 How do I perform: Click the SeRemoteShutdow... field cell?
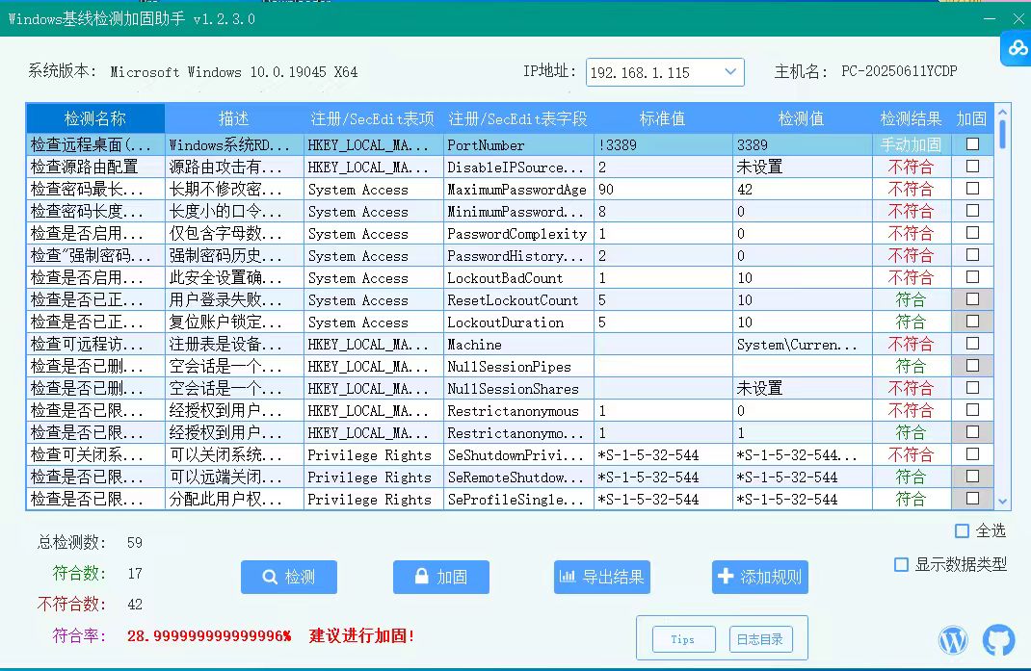coord(518,477)
